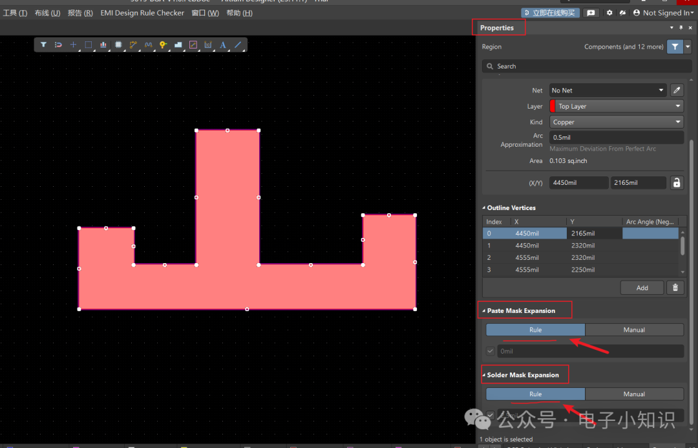Open the Kind dropdown showing Copper
This screenshot has width=698, height=448.
click(617, 122)
